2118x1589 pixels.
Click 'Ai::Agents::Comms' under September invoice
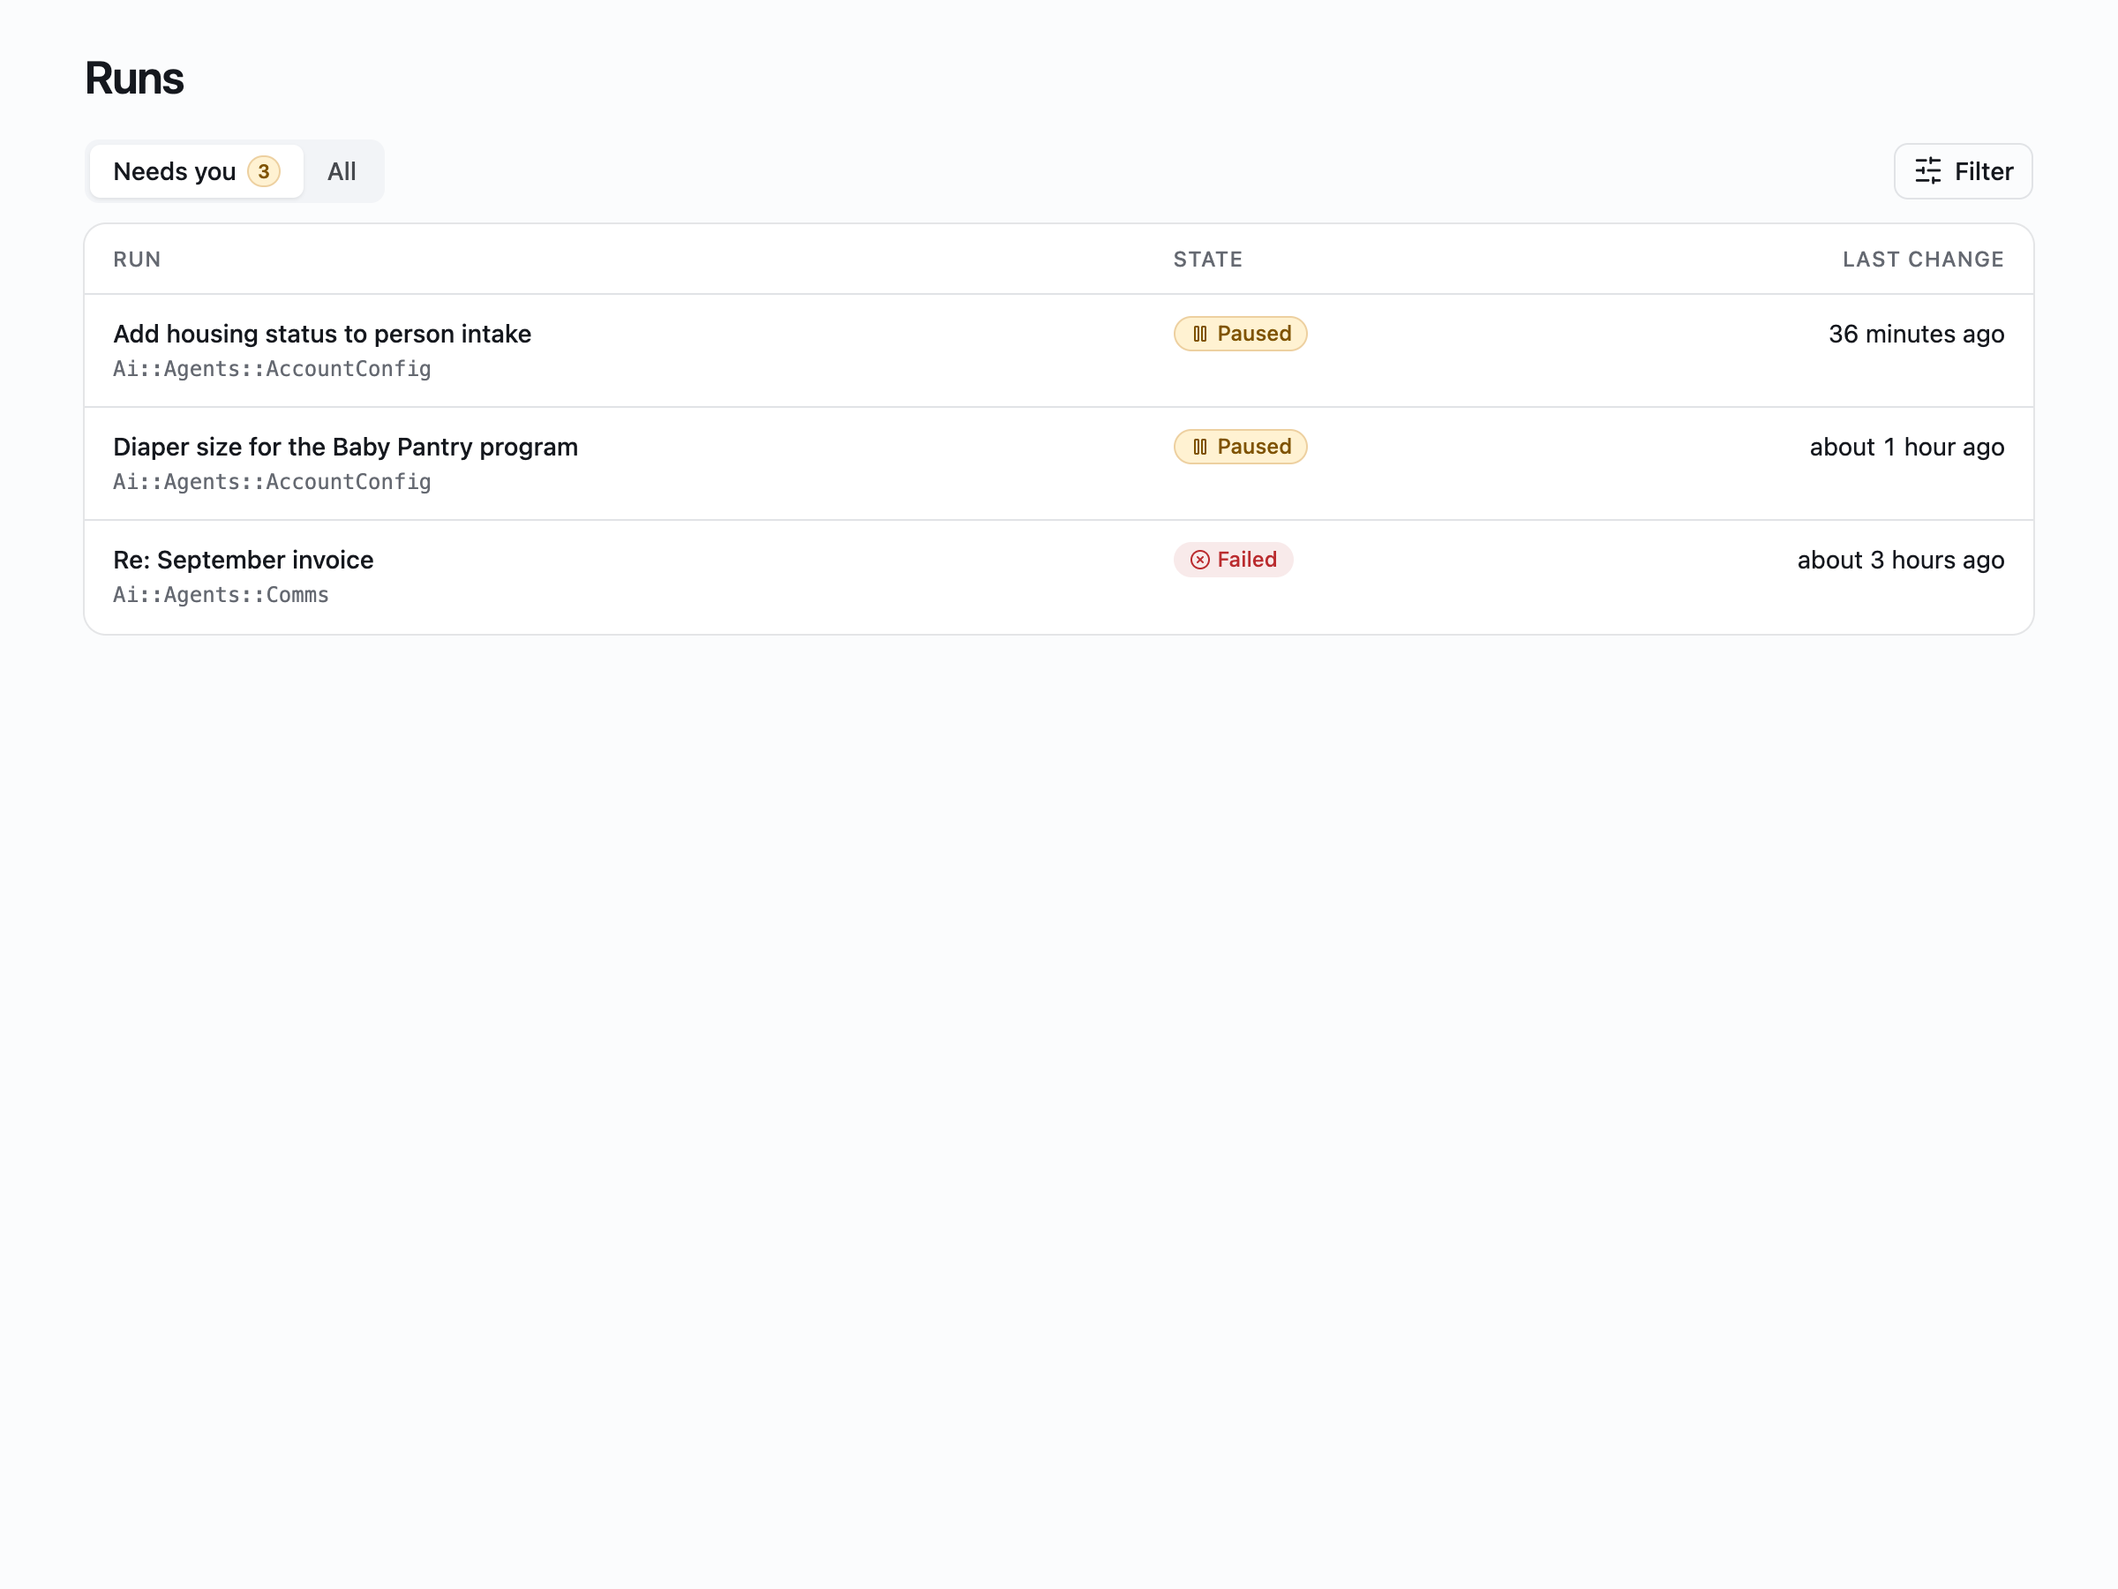[222, 595]
